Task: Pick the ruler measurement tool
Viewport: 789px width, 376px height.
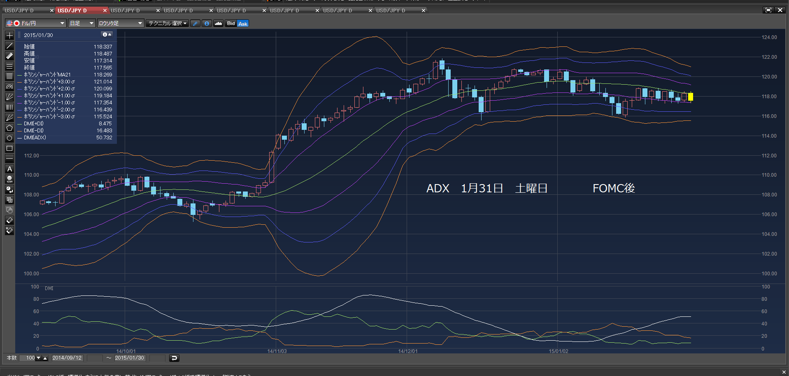Action: pos(9,56)
